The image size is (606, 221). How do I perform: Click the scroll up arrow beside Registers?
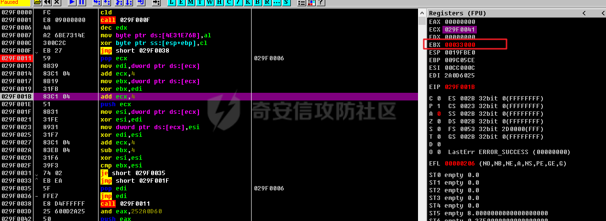click(421, 13)
